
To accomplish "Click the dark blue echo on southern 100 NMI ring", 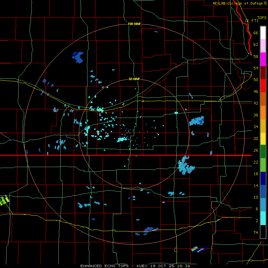I will point(151,229).
